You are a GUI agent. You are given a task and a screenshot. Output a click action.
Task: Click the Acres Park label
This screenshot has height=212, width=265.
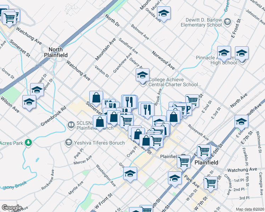(11, 143)
